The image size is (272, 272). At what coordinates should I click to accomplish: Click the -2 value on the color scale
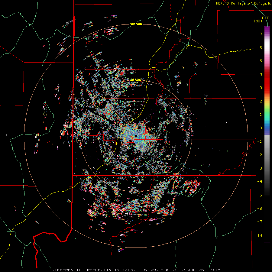coord(260,155)
